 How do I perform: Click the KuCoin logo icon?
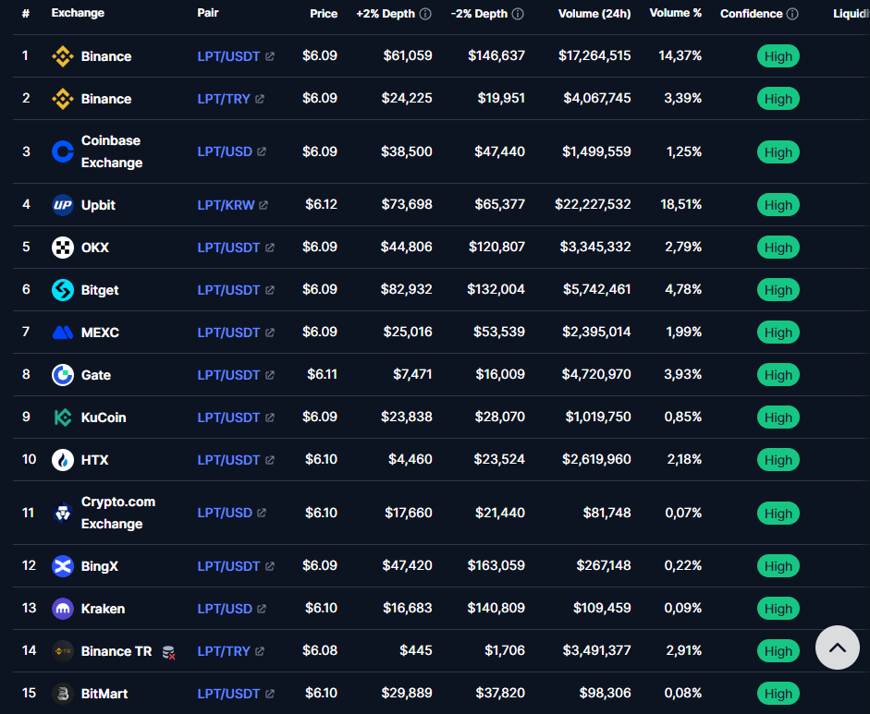[x=61, y=417]
